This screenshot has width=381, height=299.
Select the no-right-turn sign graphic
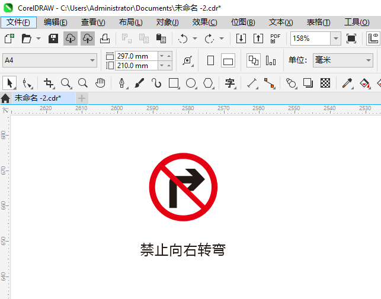[183, 187]
